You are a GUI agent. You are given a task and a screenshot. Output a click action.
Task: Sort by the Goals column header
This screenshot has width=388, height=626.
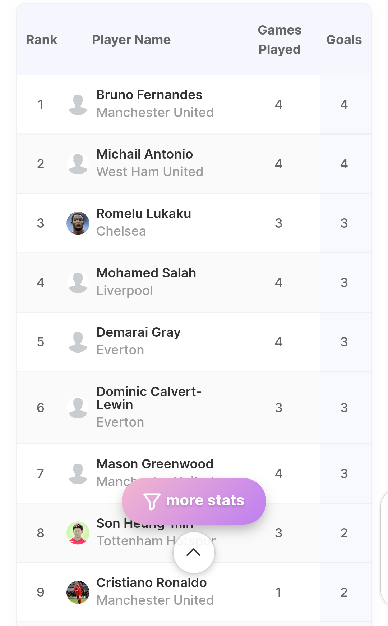tap(344, 40)
